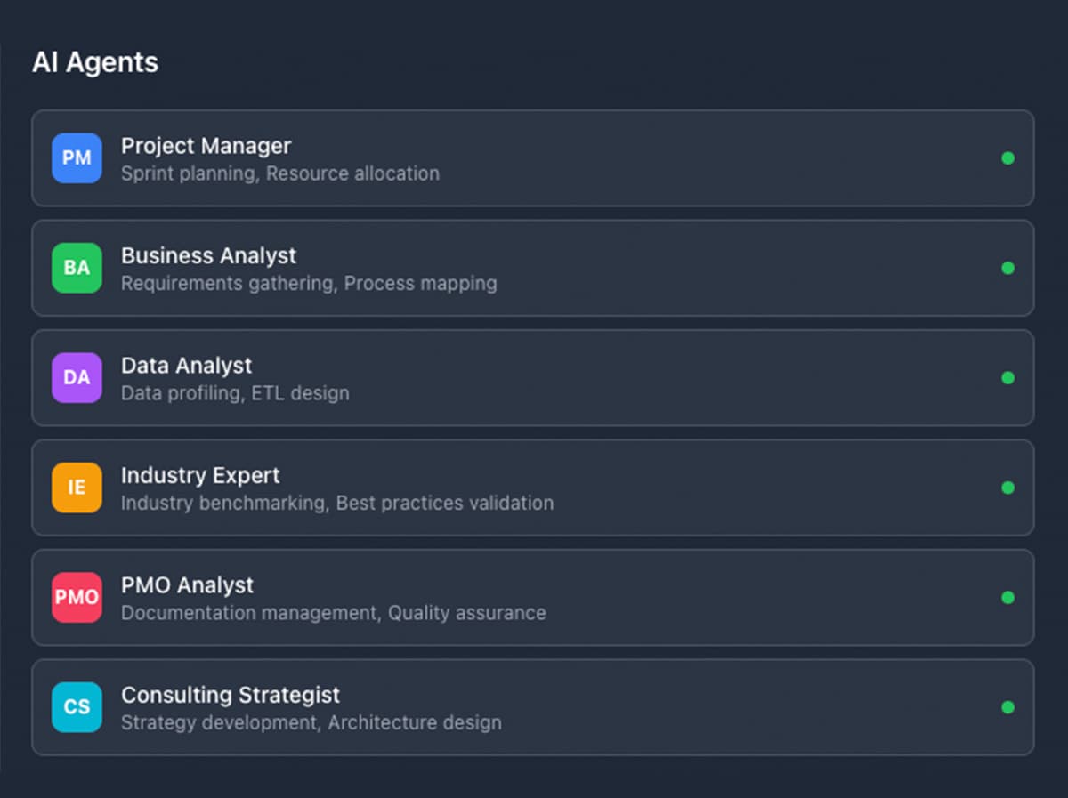Select the Data Analyst agent name
The height and width of the screenshot is (798, 1068).
point(186,366)
